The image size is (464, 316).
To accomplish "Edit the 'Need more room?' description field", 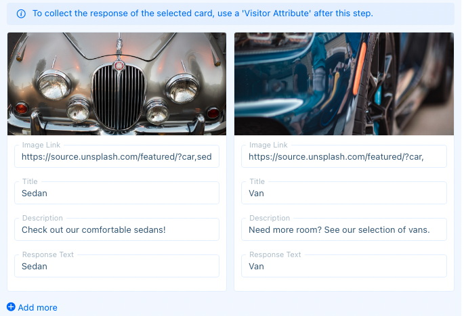I will click(344, 229).
